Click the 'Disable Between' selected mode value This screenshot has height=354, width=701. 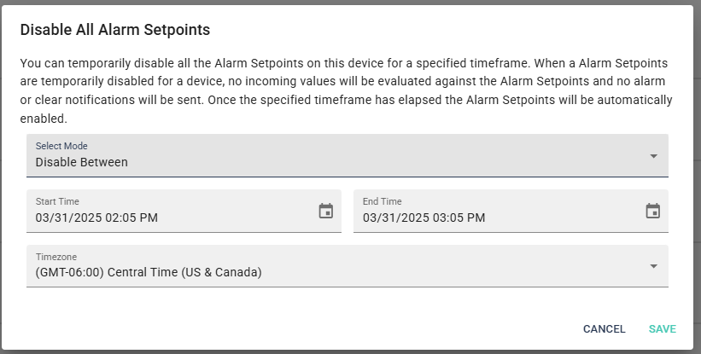(81, 162)
